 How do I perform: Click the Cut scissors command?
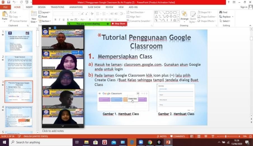(13, 12)
